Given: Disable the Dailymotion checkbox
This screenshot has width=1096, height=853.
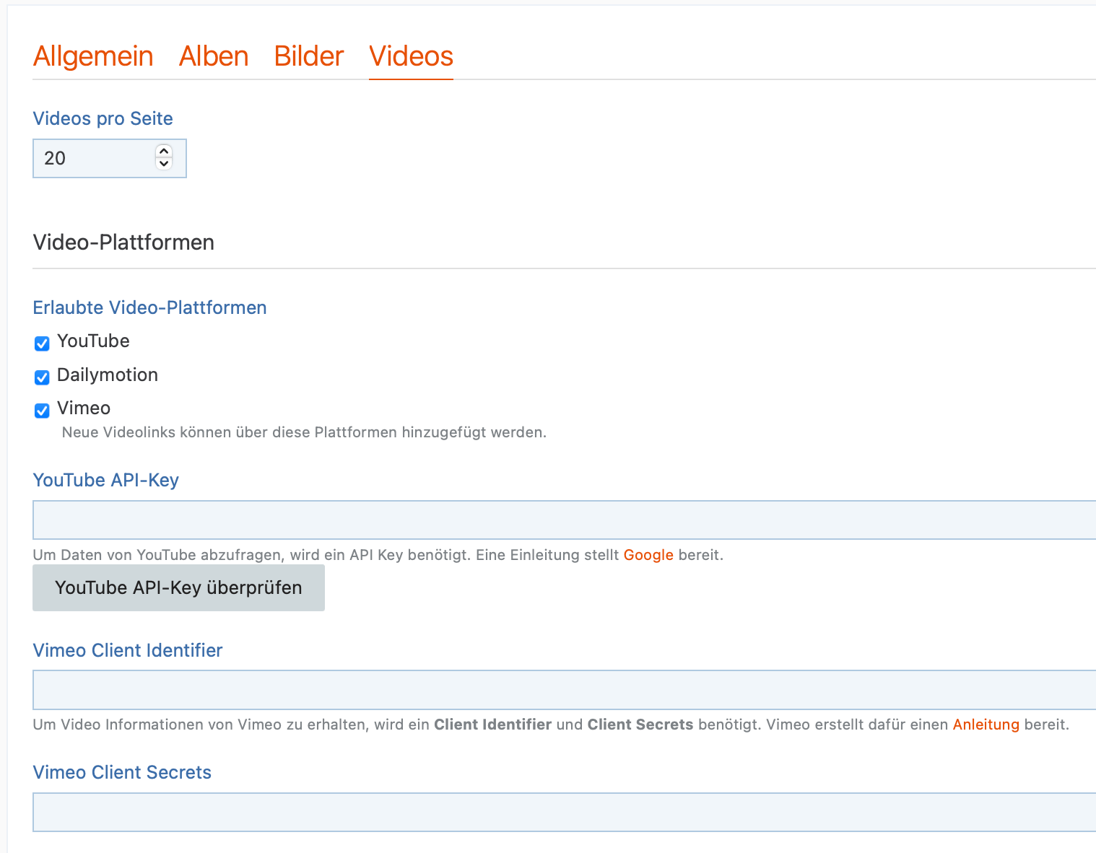Looking at the screenshot, I should pos(42,377).
